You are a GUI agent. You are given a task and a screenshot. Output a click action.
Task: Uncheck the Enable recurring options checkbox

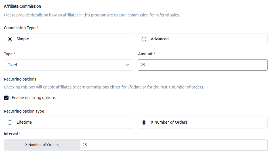6,98
